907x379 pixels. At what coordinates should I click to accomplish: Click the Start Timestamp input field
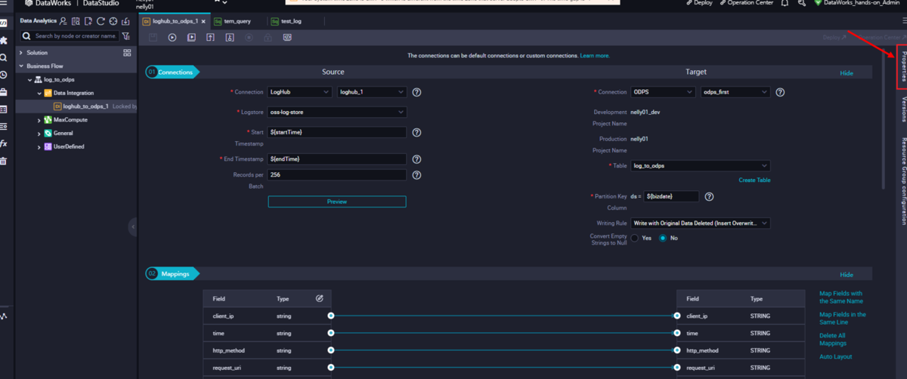coord(337,132)
